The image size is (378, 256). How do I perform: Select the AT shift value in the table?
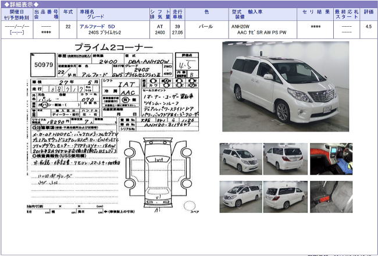(x=160, y=27)
